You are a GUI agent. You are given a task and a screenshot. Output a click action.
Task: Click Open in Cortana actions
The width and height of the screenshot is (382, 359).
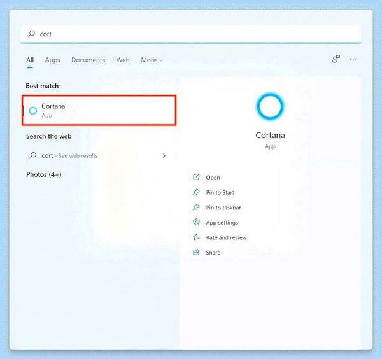213,178
